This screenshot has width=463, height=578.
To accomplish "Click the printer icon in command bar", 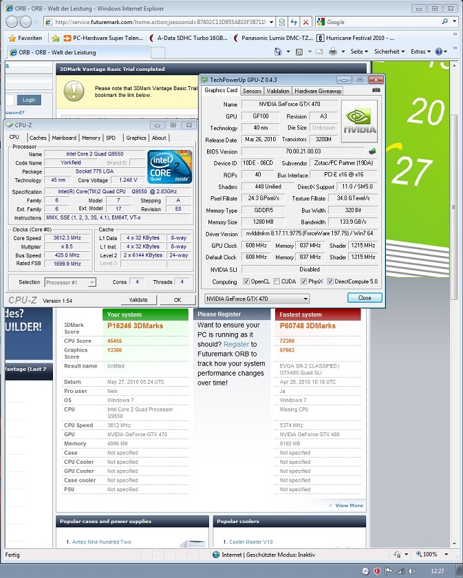I will point(332,52).
